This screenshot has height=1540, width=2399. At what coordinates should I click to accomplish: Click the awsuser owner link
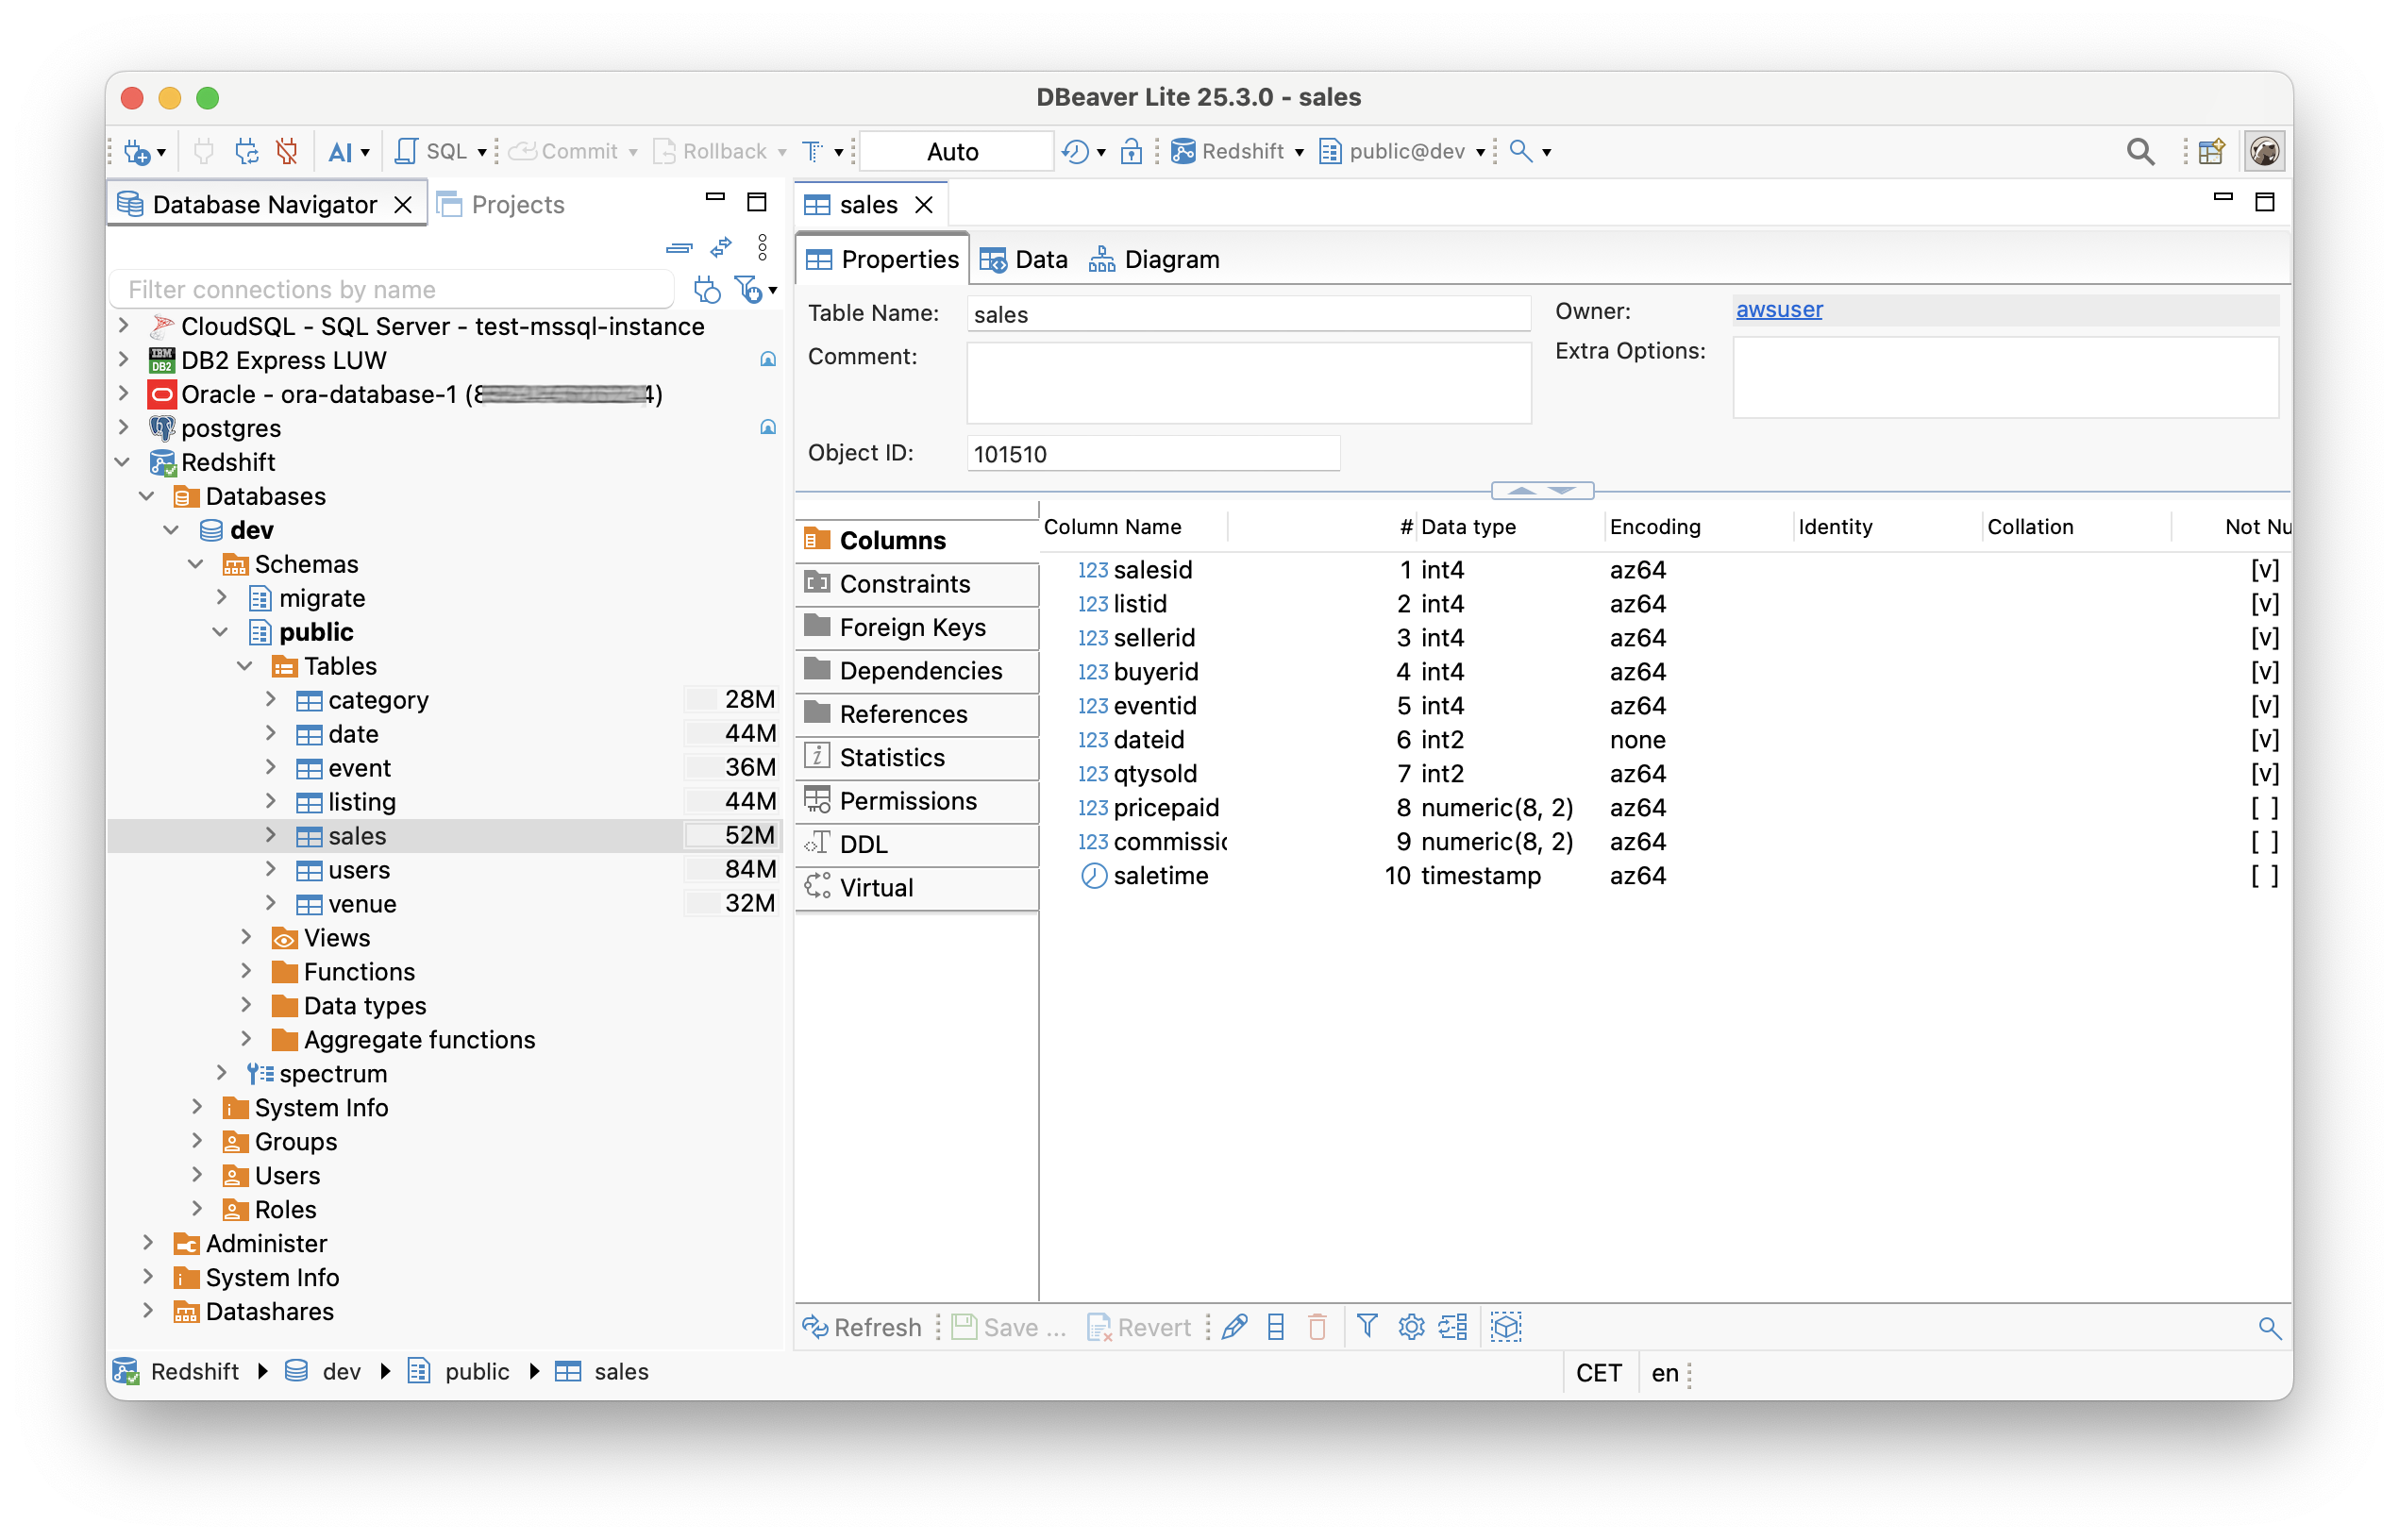[1778, 310]
